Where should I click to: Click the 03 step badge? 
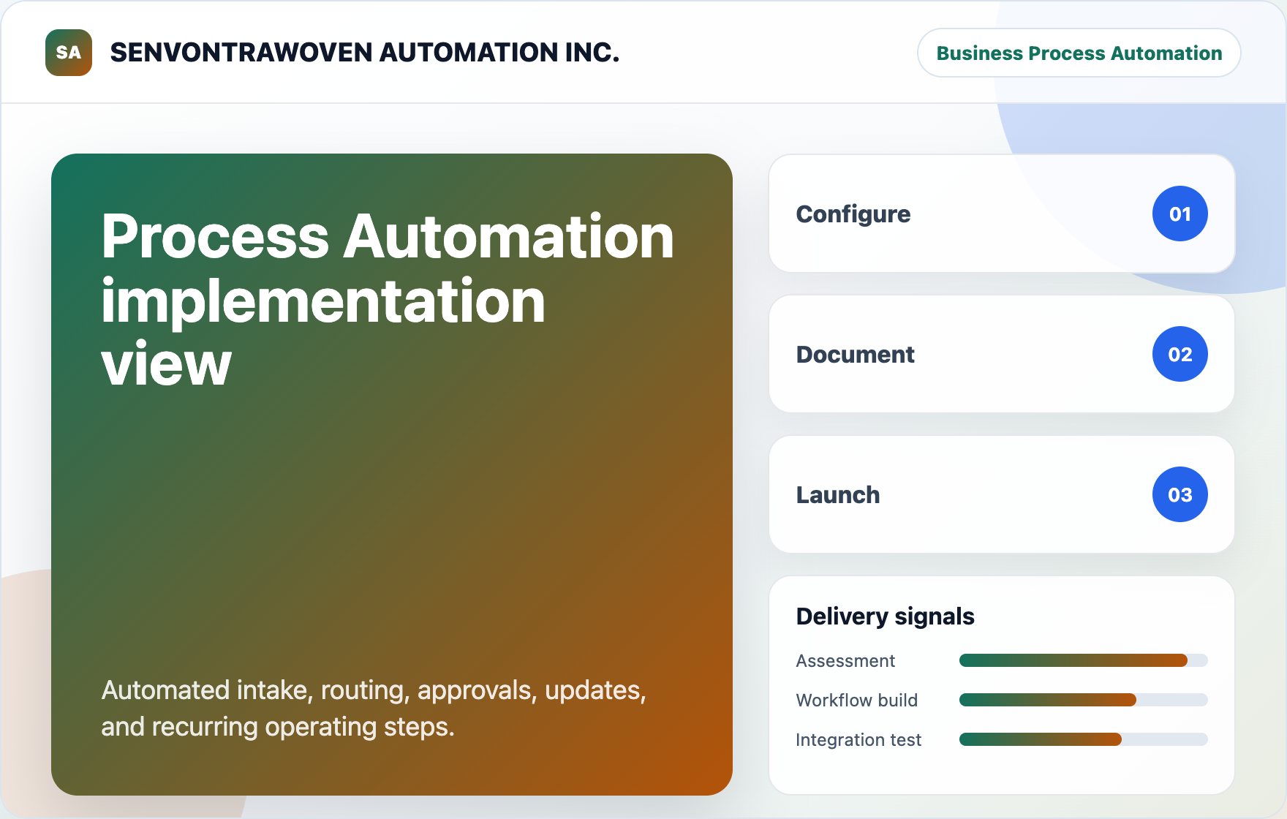click(x=1180, y=494)
